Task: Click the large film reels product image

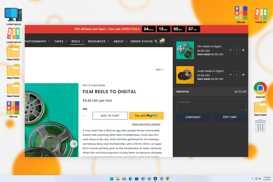Action: pyautogui.click(x=51, y=120)
